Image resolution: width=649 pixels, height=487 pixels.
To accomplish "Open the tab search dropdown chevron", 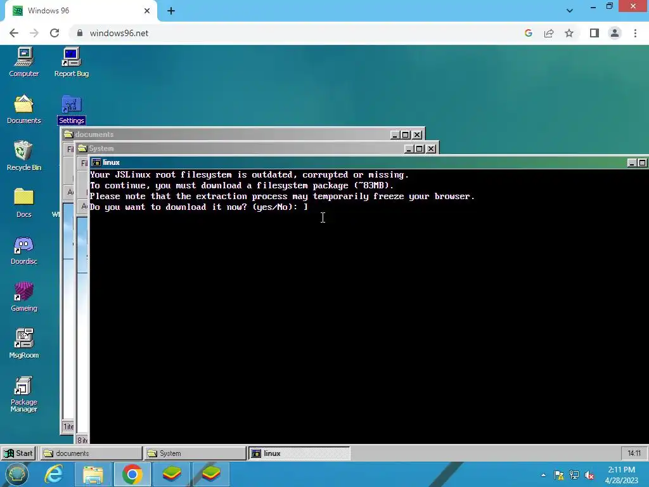I will point(570,11).
